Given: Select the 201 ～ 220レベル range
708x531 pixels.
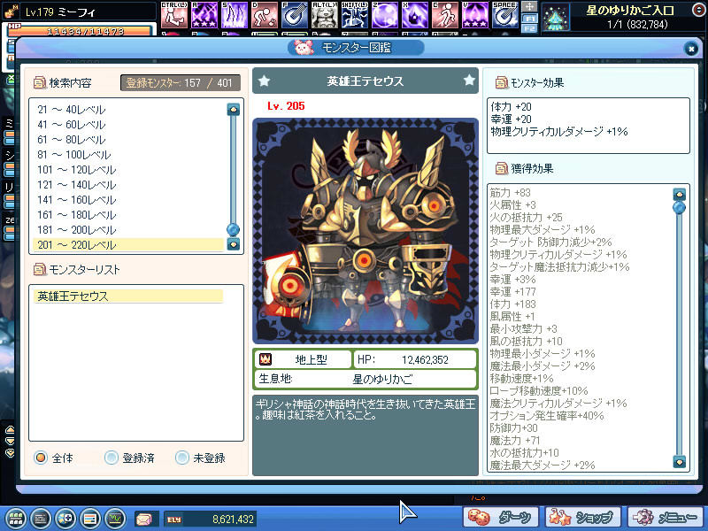Looking at the screenshot, I should point(128,245).
